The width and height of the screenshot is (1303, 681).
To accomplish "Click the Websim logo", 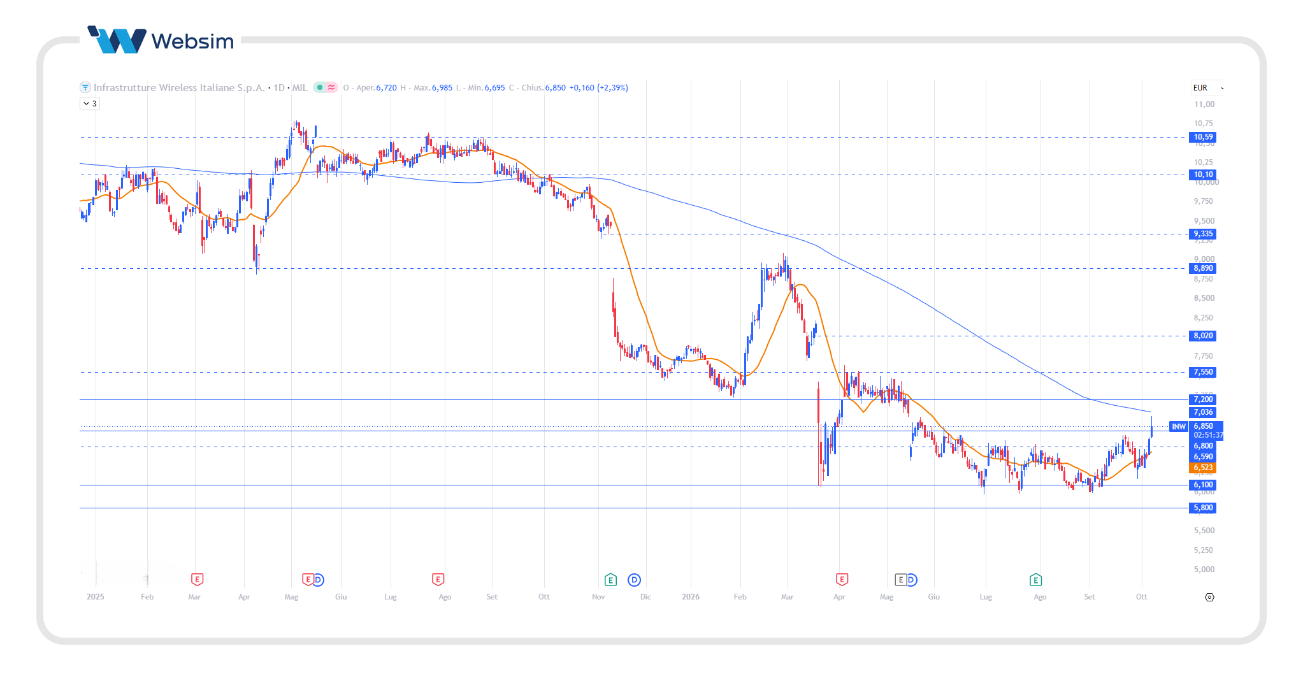I will 161,40.
